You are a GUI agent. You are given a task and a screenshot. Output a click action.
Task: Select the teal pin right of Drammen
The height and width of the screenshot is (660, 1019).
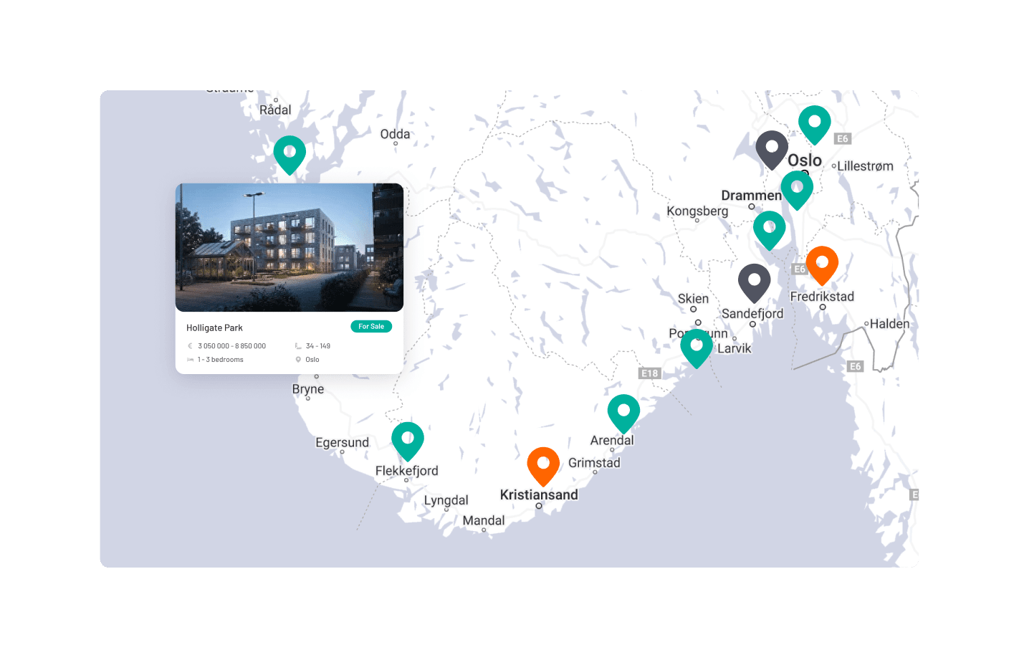click(x=797, y=188)
